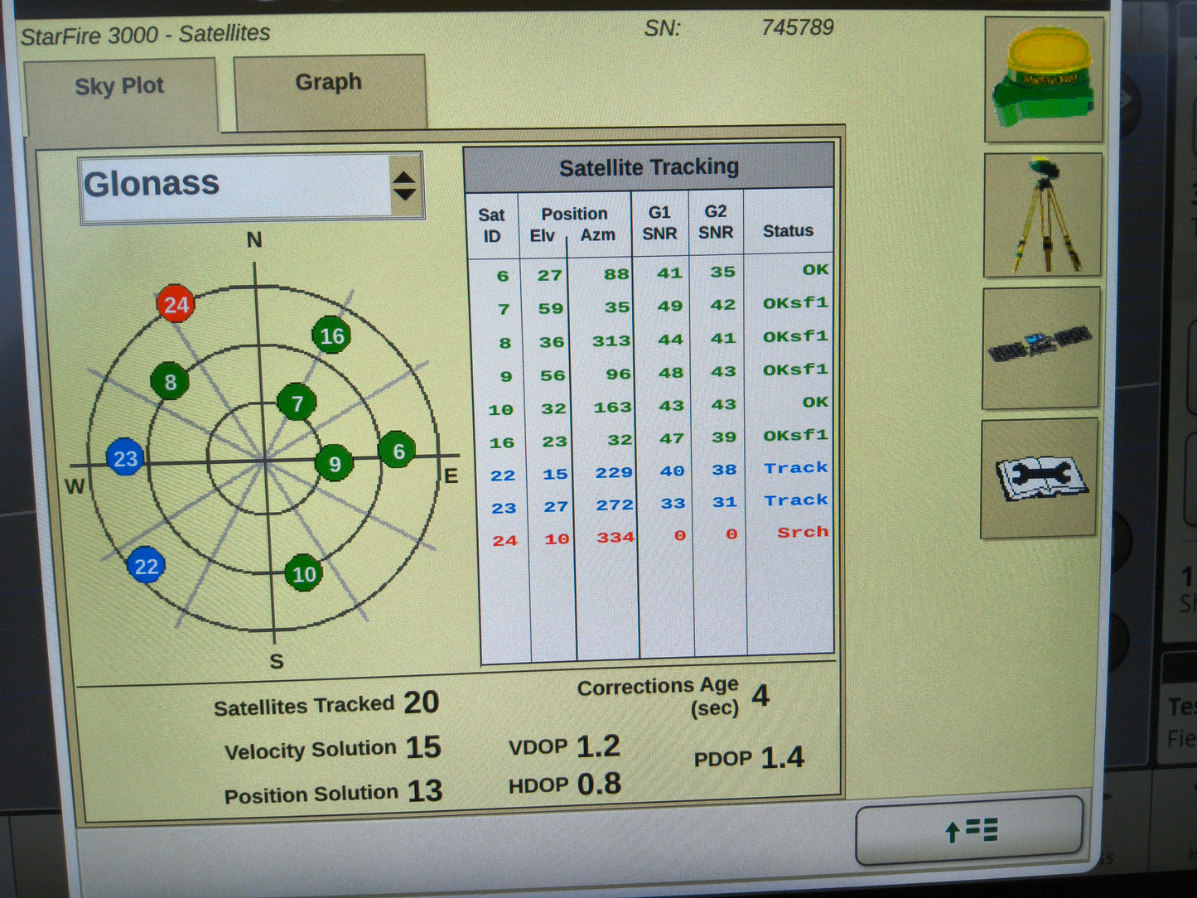Select green satellite 6 near the east axis
This screenshot has height=898, width=1197.
(x=397, y=451)
